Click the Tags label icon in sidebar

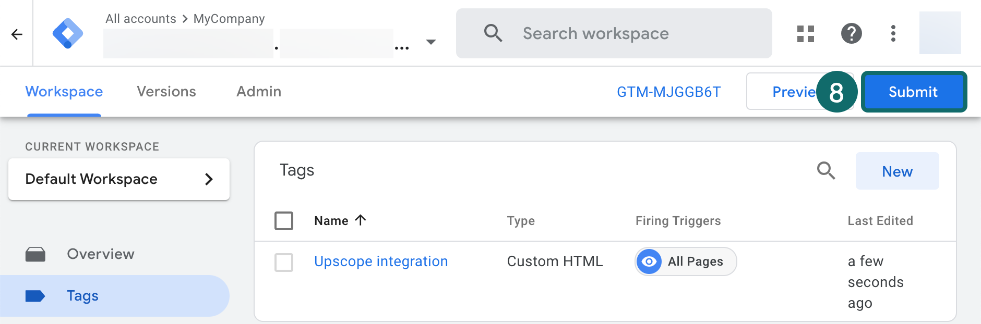(x=35, y=296)
